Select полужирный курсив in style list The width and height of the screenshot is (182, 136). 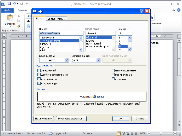click(x=99, y=47)
